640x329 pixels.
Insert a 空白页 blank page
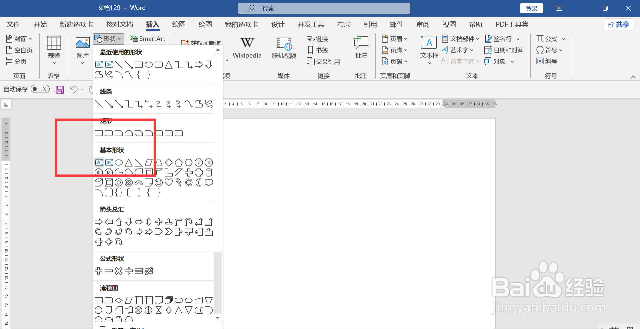pos(20,50)
